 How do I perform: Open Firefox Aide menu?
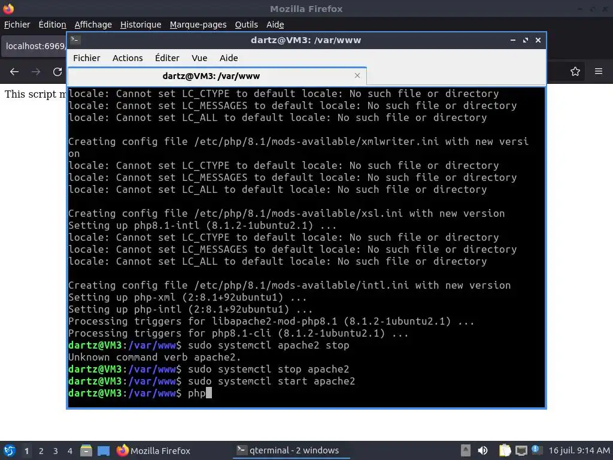point(275,25)
